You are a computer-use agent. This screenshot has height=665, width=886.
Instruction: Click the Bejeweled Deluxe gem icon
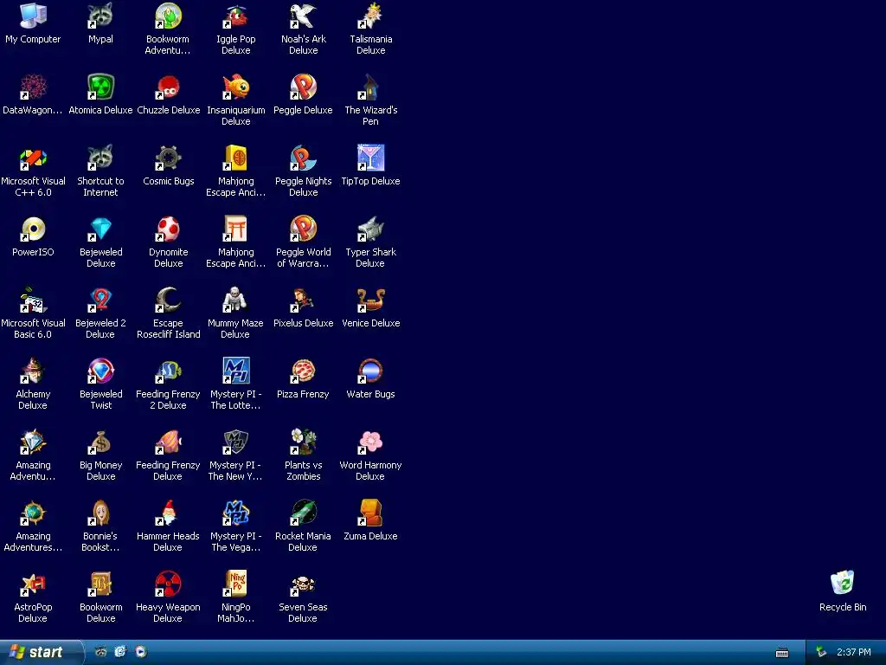(100, 229)
